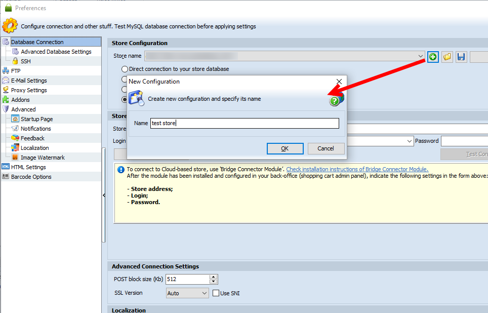
Task: Increase POST block size with up arrow
Action: pyautogui.click(x=213, y=277)
